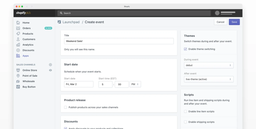Click 'Only you will see this name.' text
Screen dimensions: 256x129
click(79, 50)
